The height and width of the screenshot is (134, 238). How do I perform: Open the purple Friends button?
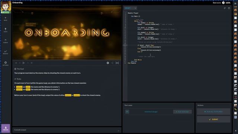click(x=6, y=128)
